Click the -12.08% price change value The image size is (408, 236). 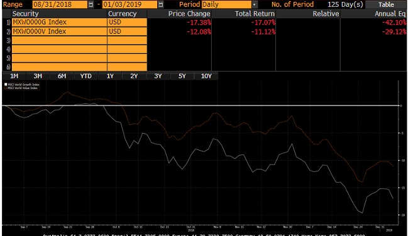199,32
